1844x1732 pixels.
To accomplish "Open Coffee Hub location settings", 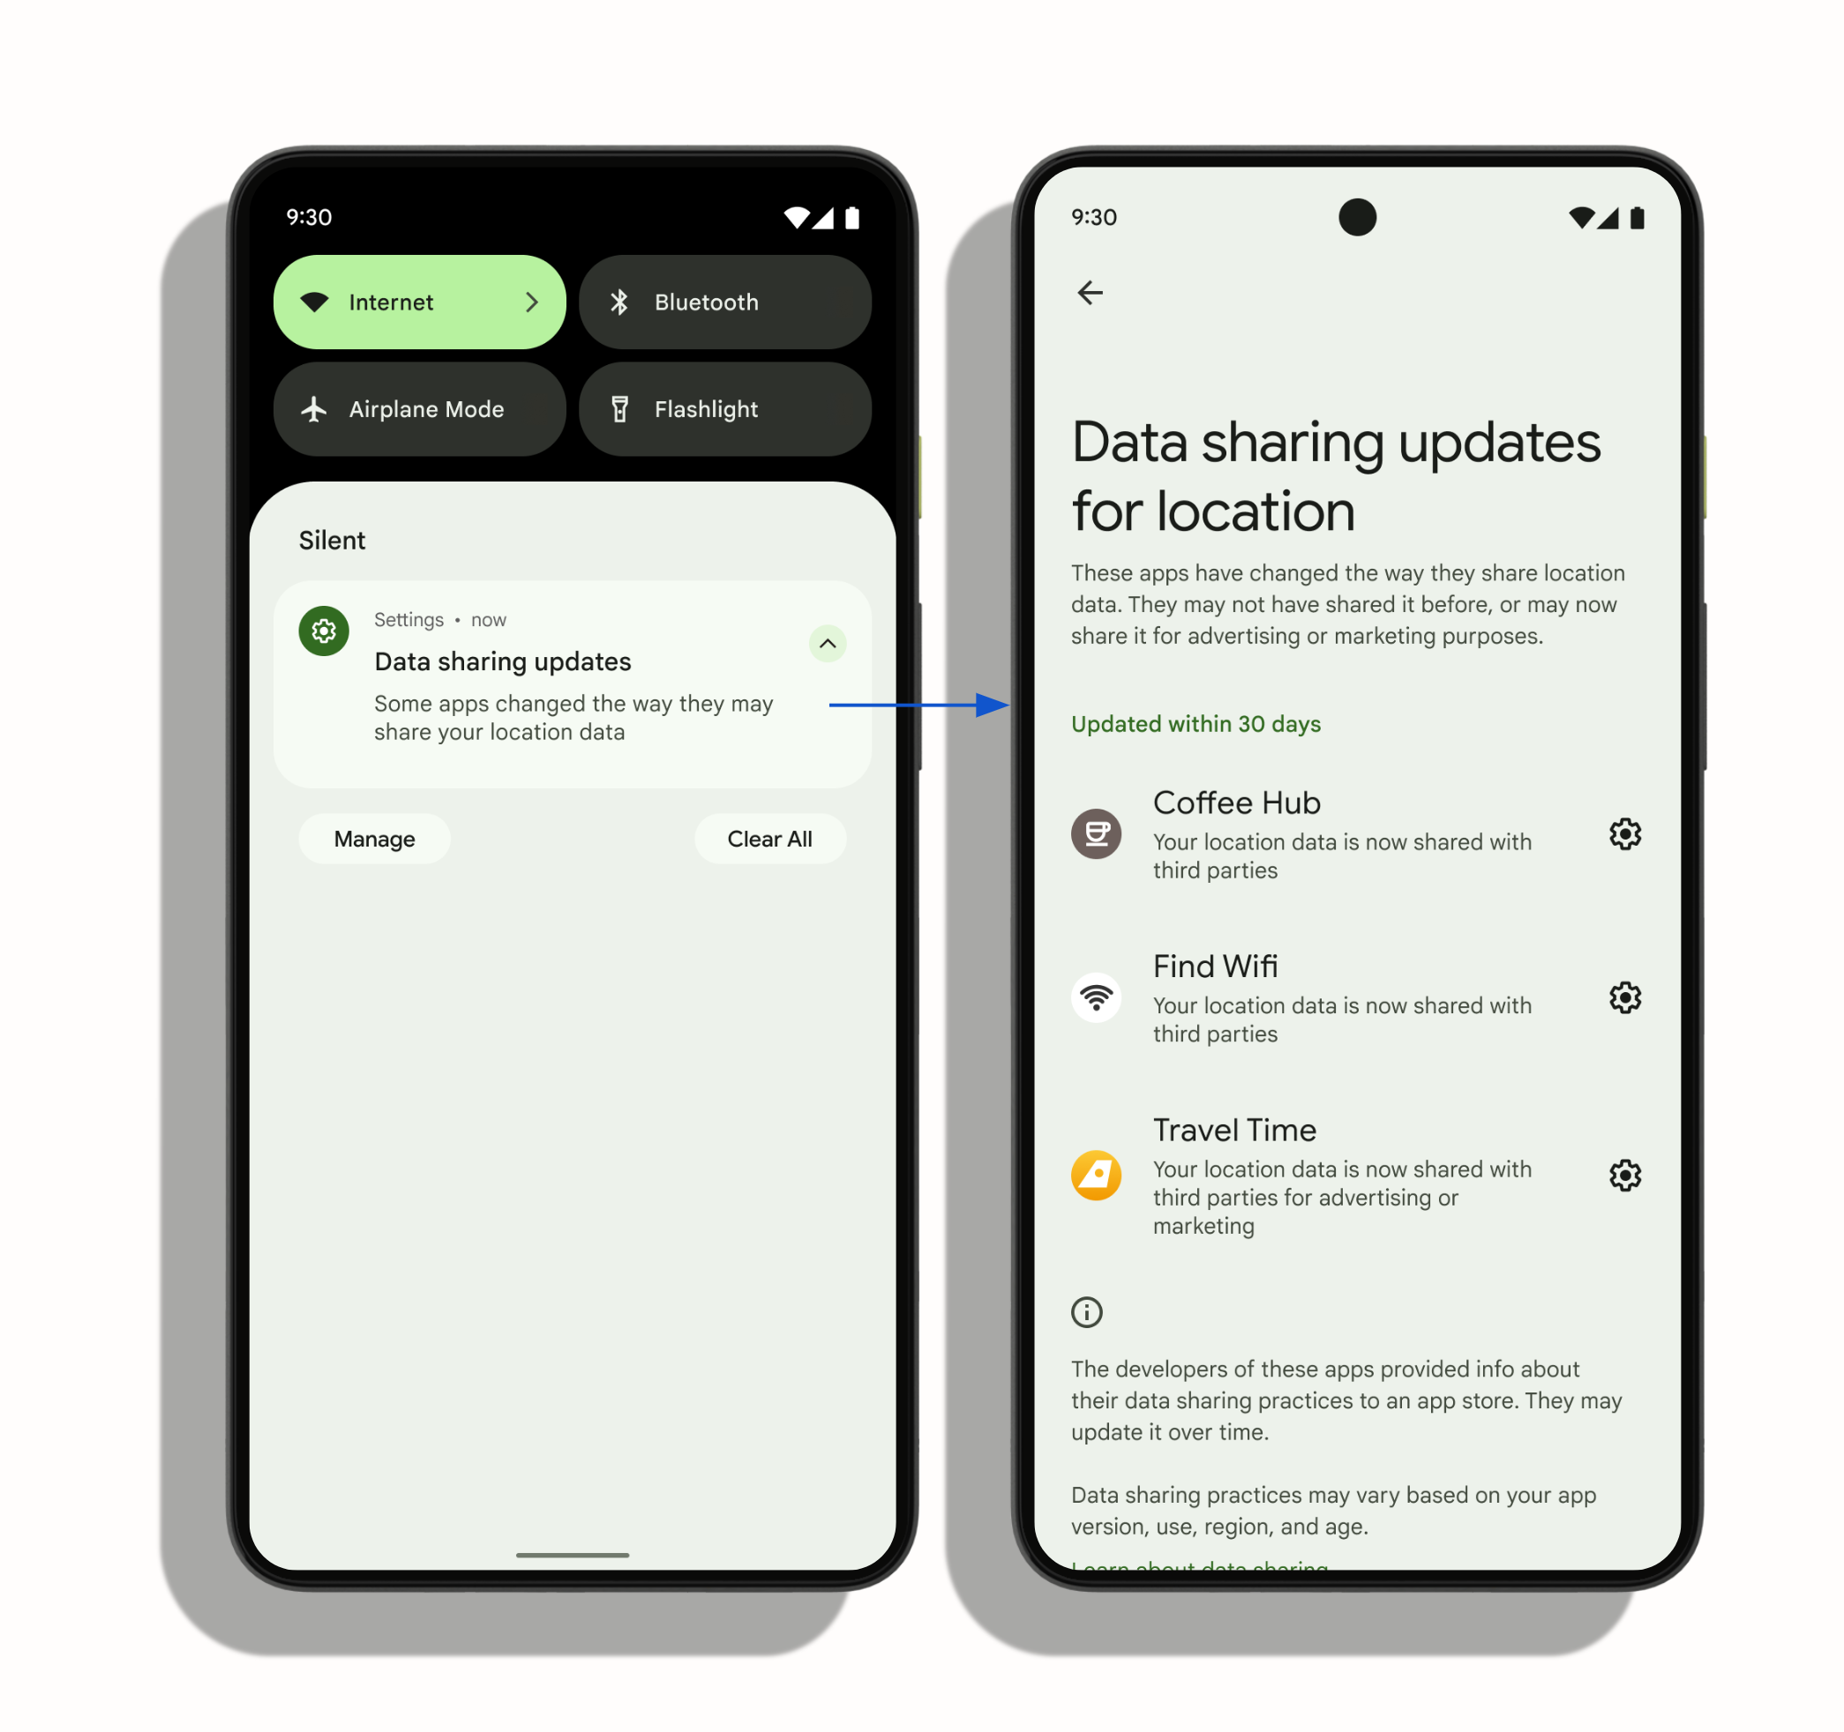I will coord(1624,832).
